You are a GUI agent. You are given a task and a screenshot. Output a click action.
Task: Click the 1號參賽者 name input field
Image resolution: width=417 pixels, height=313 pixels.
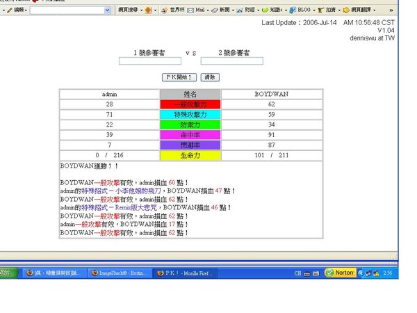tap(150, 61)
